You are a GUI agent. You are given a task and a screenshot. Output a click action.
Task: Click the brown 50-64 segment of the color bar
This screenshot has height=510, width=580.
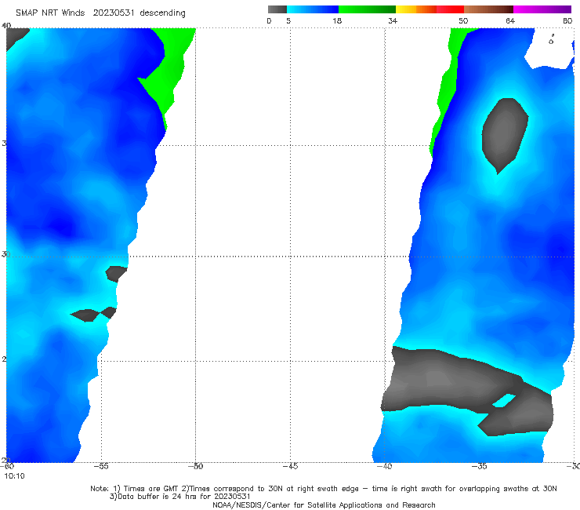(x=488, y=9)
